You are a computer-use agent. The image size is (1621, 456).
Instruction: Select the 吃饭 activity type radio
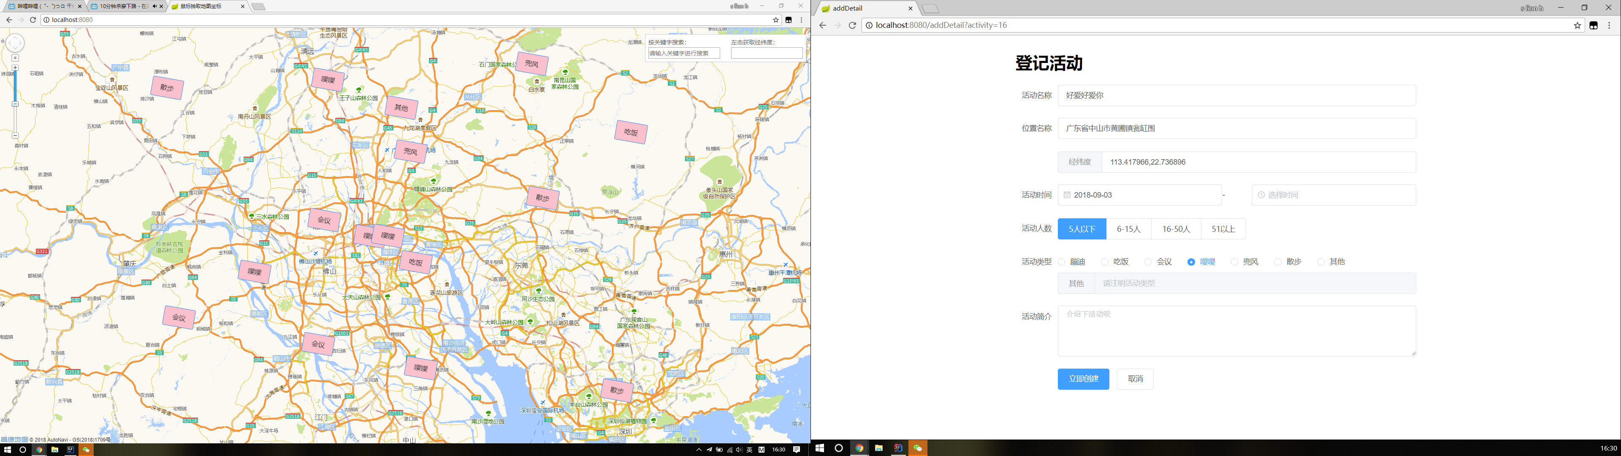point(1104,262)
